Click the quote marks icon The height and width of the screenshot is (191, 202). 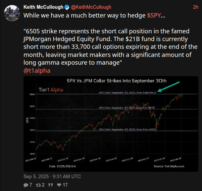click(x=50, y=185)
